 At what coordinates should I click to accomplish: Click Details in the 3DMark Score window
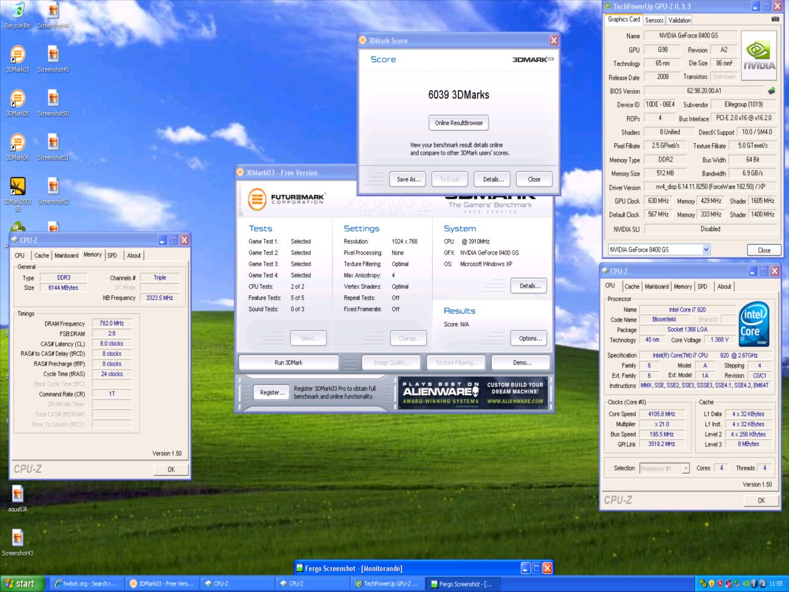pos(493,179)
